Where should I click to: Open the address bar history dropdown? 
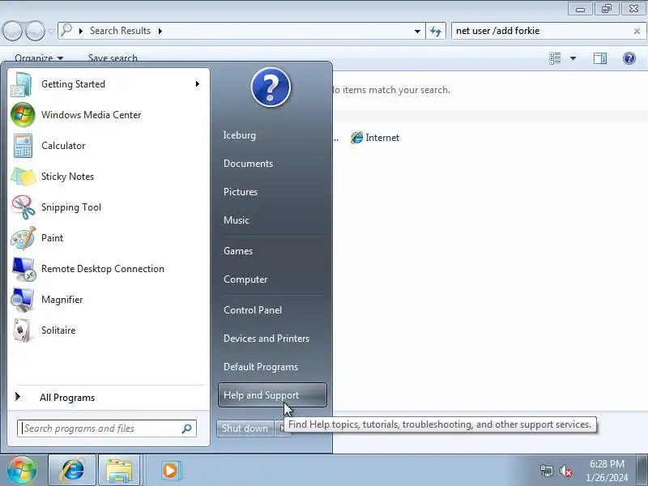[417, 31]
